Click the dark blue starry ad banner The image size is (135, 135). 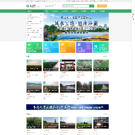[x=67, y=107]
